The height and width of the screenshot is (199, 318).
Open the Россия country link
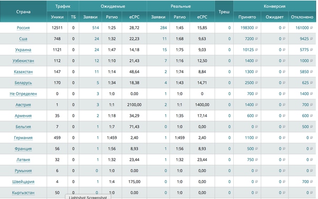[x=23, y=28]
